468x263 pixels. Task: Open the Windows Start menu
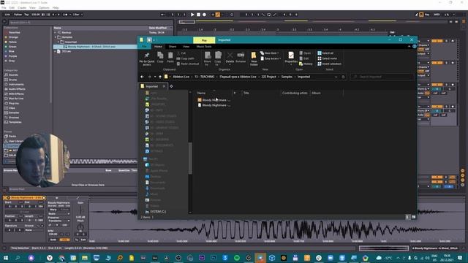click(x=6, y=258)
